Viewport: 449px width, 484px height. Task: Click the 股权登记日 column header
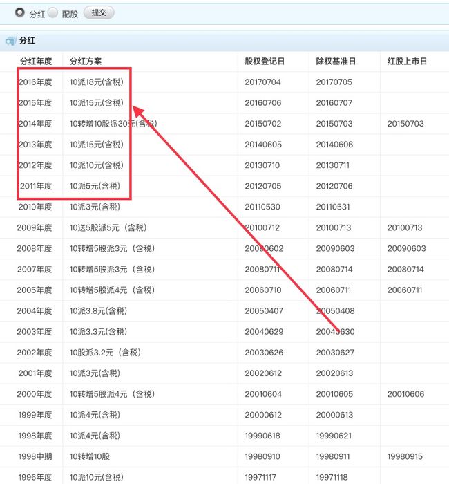point(265,62)
